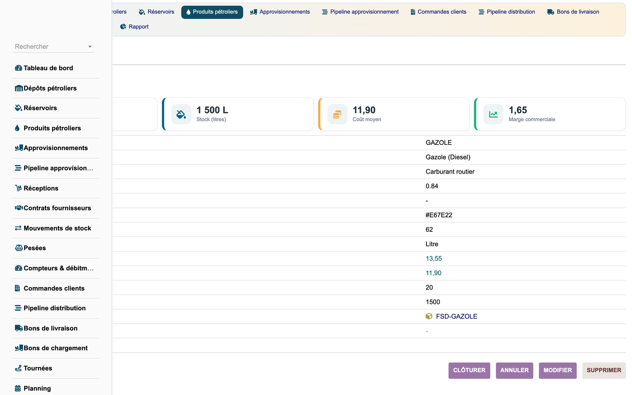This screenshot has width=632, height=395.
Task: Open Contrats fournisseurs in sidebar
Action: (57, 208)
